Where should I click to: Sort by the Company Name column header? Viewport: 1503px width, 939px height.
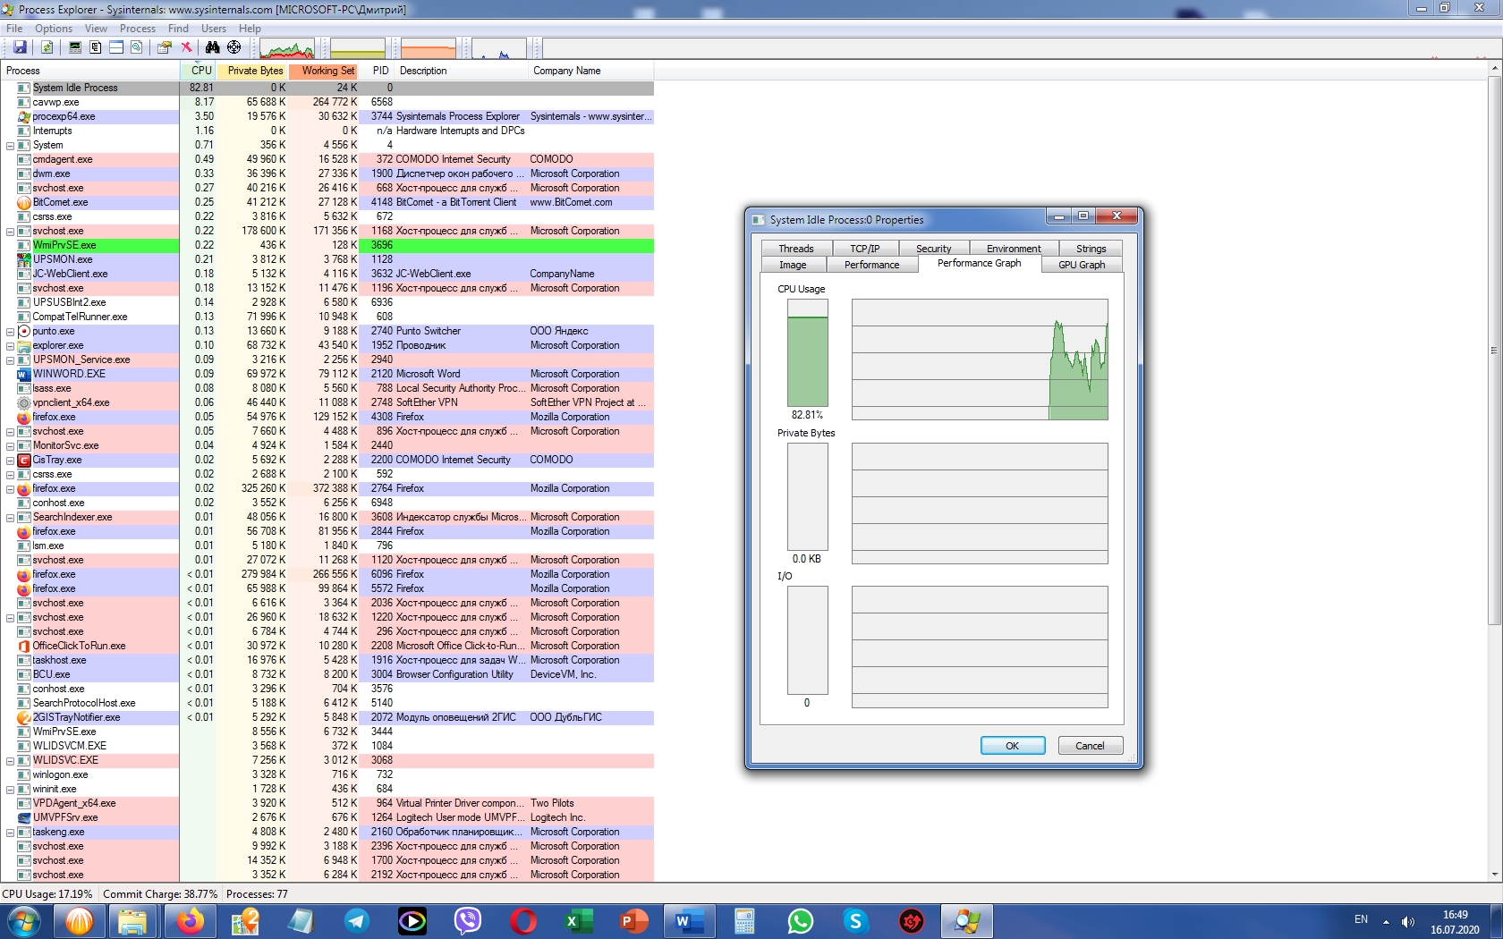(590, 71)
